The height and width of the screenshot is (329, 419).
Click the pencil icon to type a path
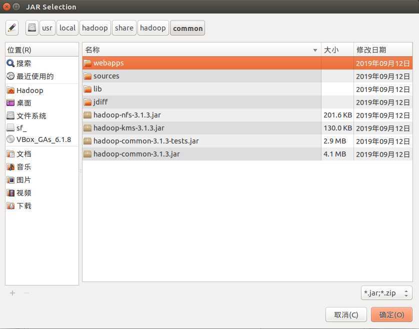click(12, 28)
